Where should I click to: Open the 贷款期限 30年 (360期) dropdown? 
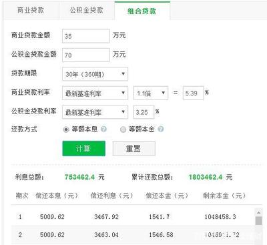click(x=95, y=74)
